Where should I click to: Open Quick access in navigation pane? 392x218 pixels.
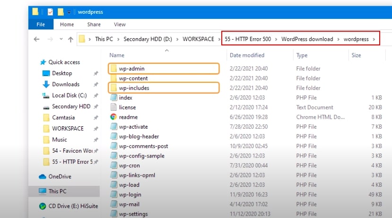pos(60,62)
